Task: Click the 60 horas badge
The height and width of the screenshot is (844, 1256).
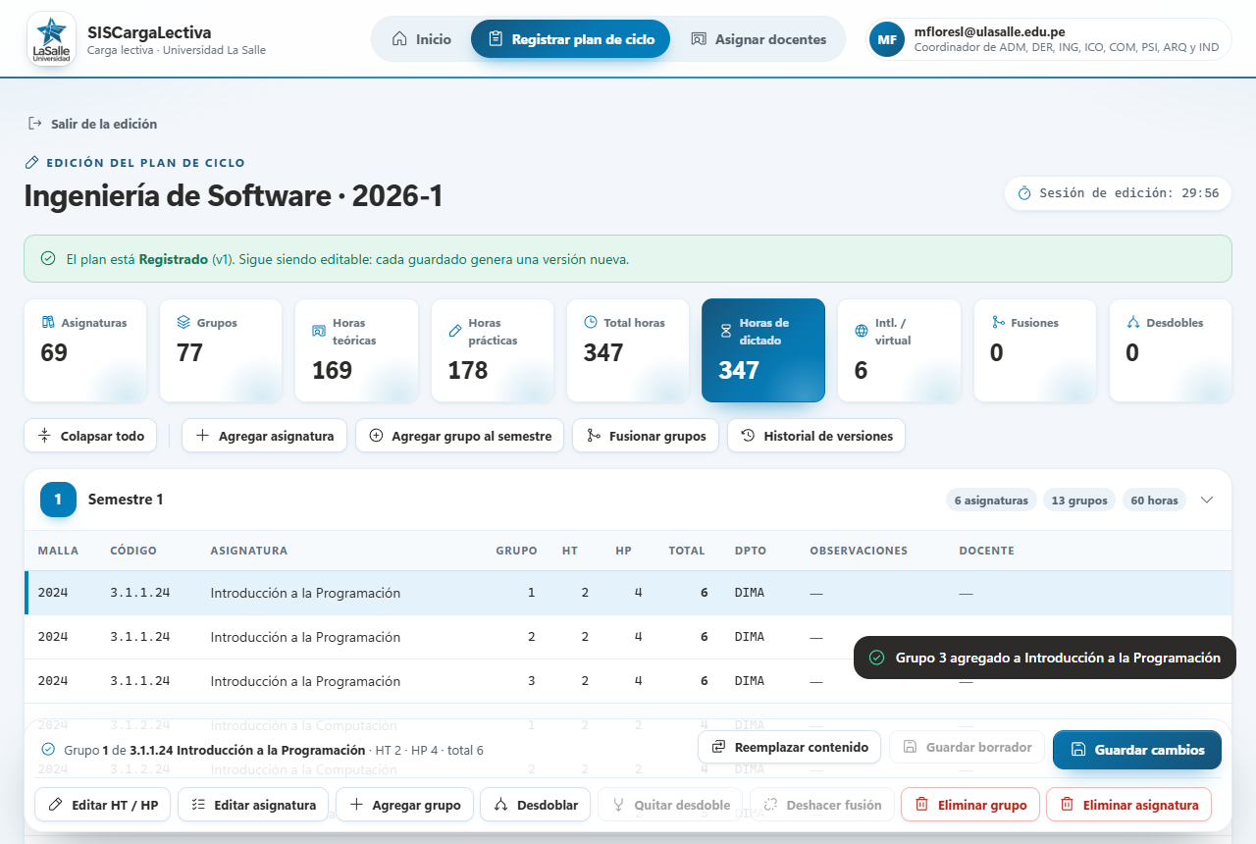Action: pyautogui.click(x=1154, y=501)
